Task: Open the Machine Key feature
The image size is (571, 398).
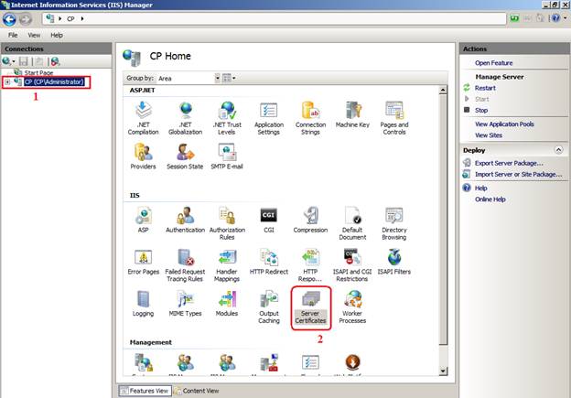Action: coord(352,115)
